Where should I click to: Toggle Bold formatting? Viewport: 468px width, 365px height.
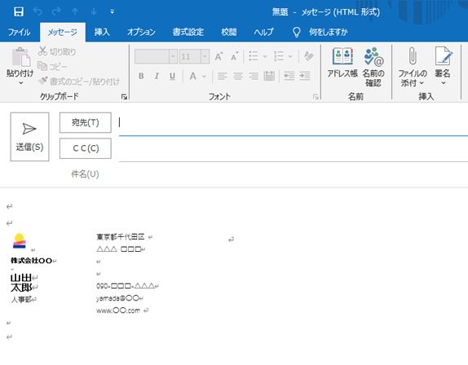click(141, 77)
